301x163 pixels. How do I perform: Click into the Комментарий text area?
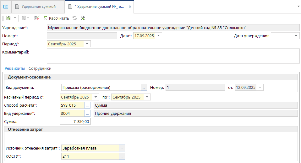click(x=173, y=56)
